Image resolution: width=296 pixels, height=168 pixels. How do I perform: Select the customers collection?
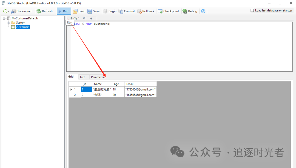[23, 27]
